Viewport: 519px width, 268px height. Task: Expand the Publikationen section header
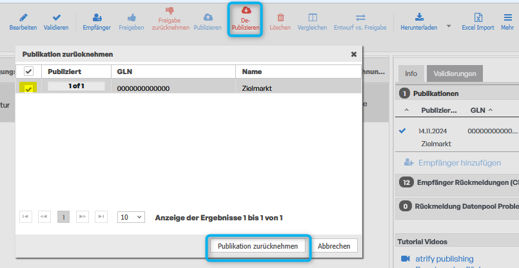point(457,93)
